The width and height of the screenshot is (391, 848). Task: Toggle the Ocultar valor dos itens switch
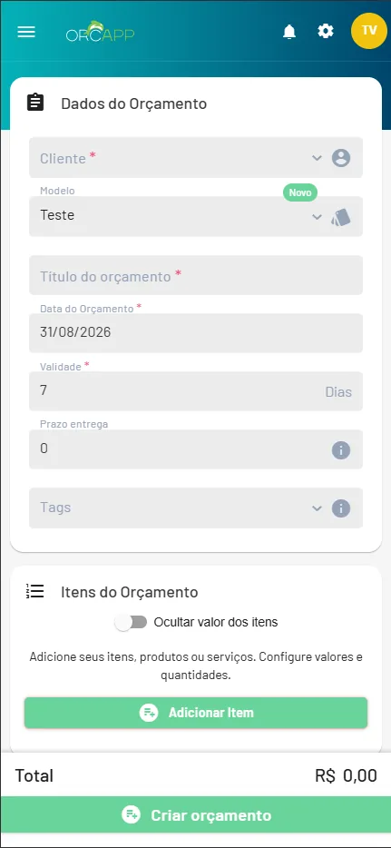tap(131, 622)
